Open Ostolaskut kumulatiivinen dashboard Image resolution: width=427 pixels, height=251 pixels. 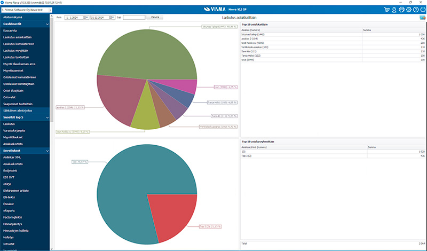click(20, 77)
